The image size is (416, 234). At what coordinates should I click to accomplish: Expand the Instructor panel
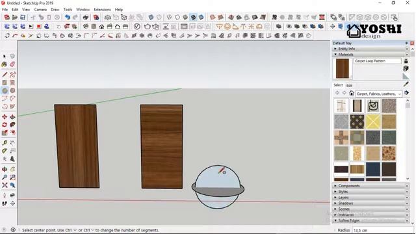[x=370, y=214]
